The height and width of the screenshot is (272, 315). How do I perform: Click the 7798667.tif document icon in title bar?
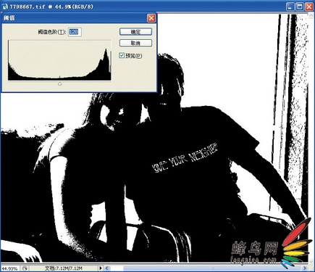(5, 7)
